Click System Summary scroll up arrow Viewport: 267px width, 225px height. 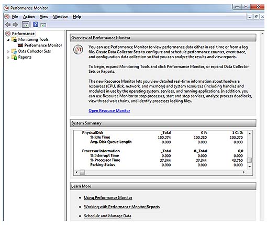[250, 133]
